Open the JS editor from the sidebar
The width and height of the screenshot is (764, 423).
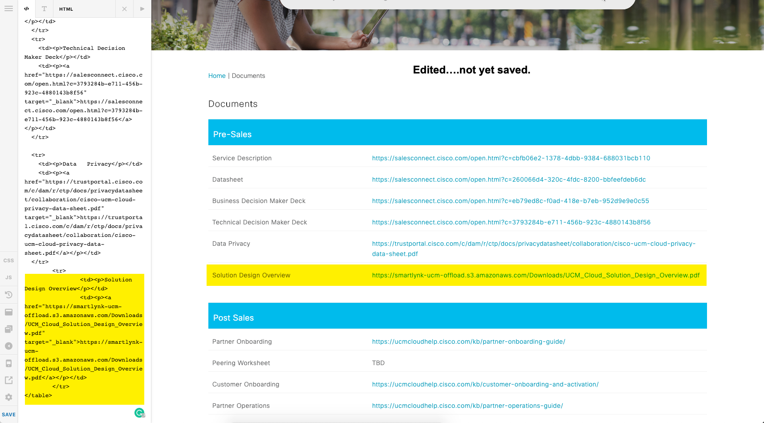[8, 277]
